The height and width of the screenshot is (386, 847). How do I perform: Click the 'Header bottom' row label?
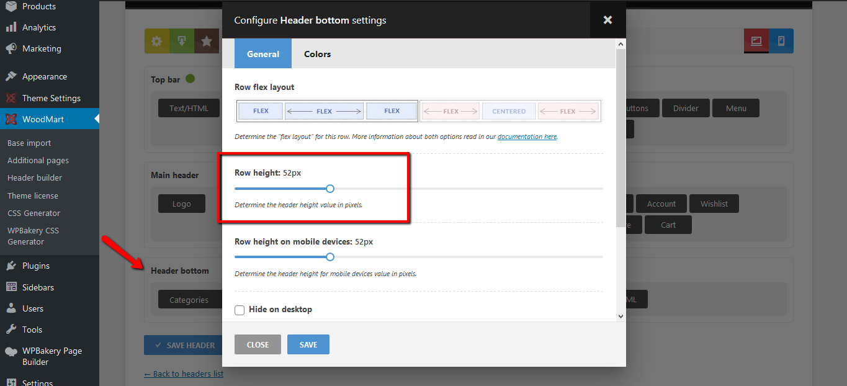[x=180, y=271]
